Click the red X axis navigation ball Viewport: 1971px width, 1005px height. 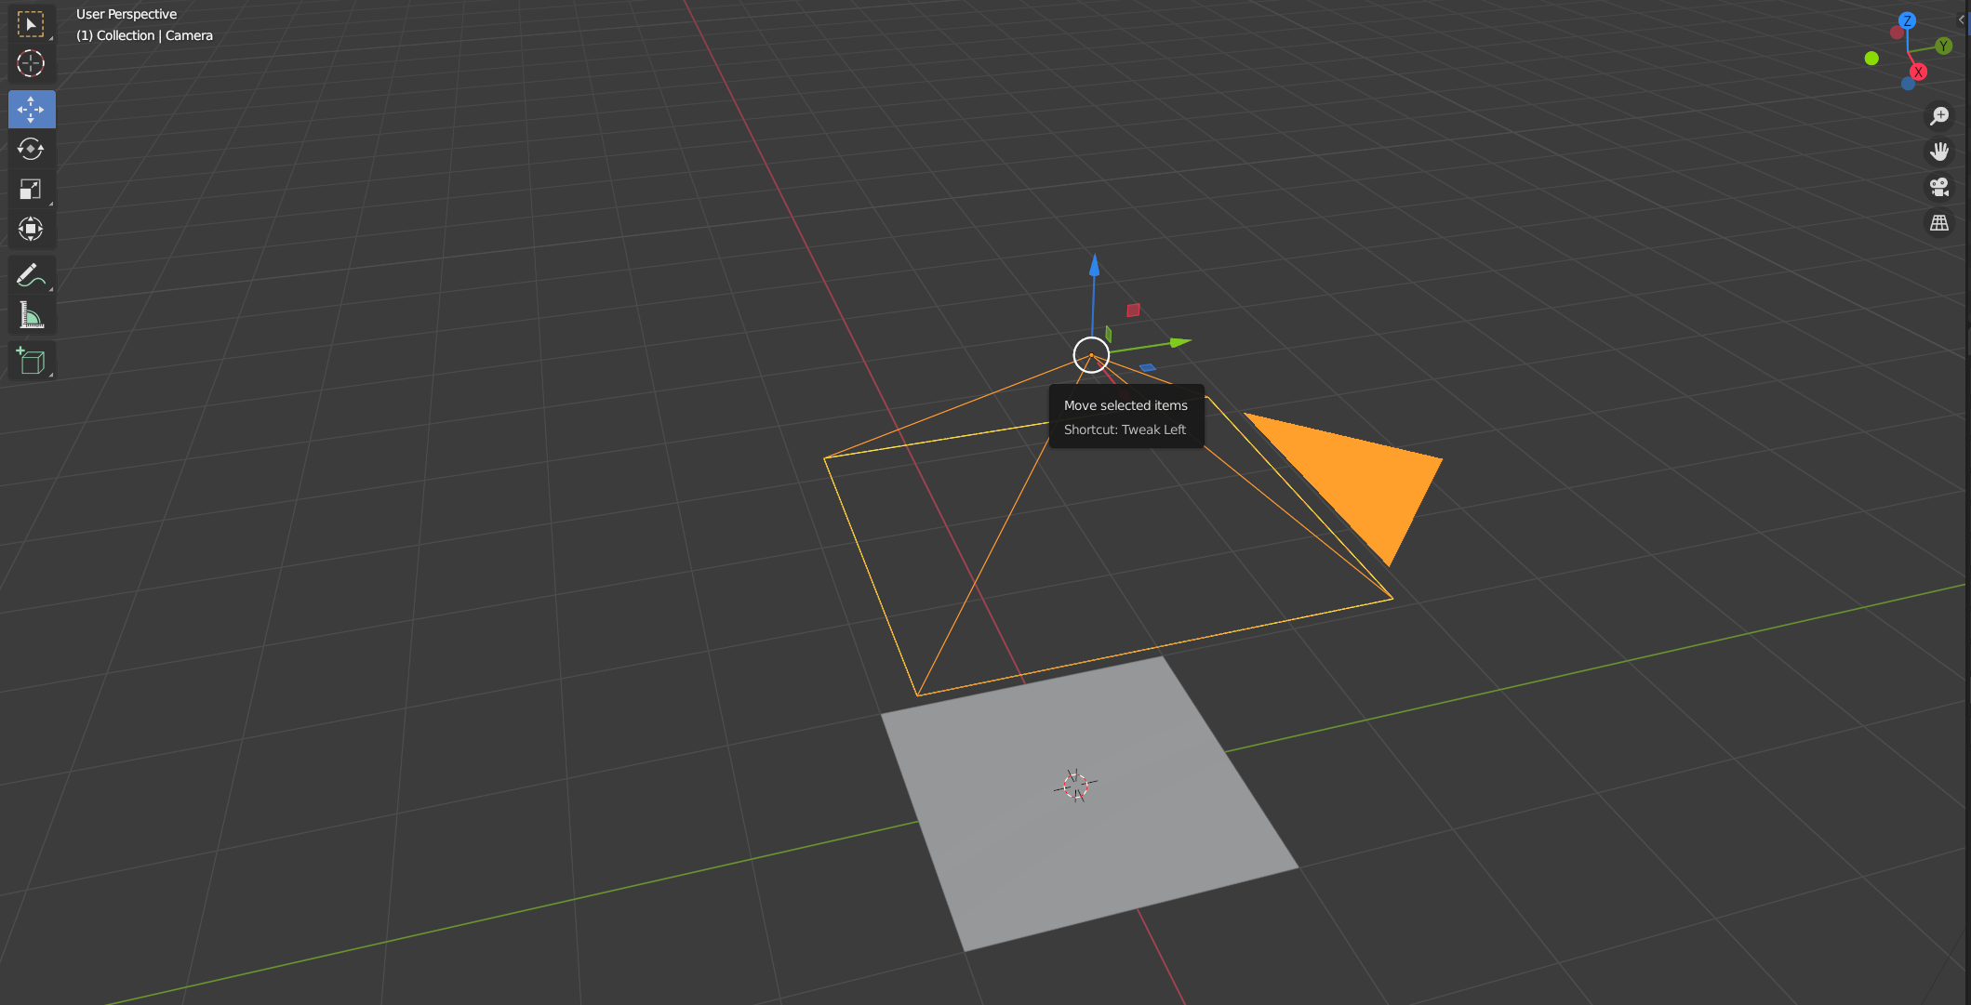click(x=1918, y=72)
